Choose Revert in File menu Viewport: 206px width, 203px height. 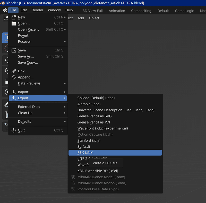(x=38, y=36)
